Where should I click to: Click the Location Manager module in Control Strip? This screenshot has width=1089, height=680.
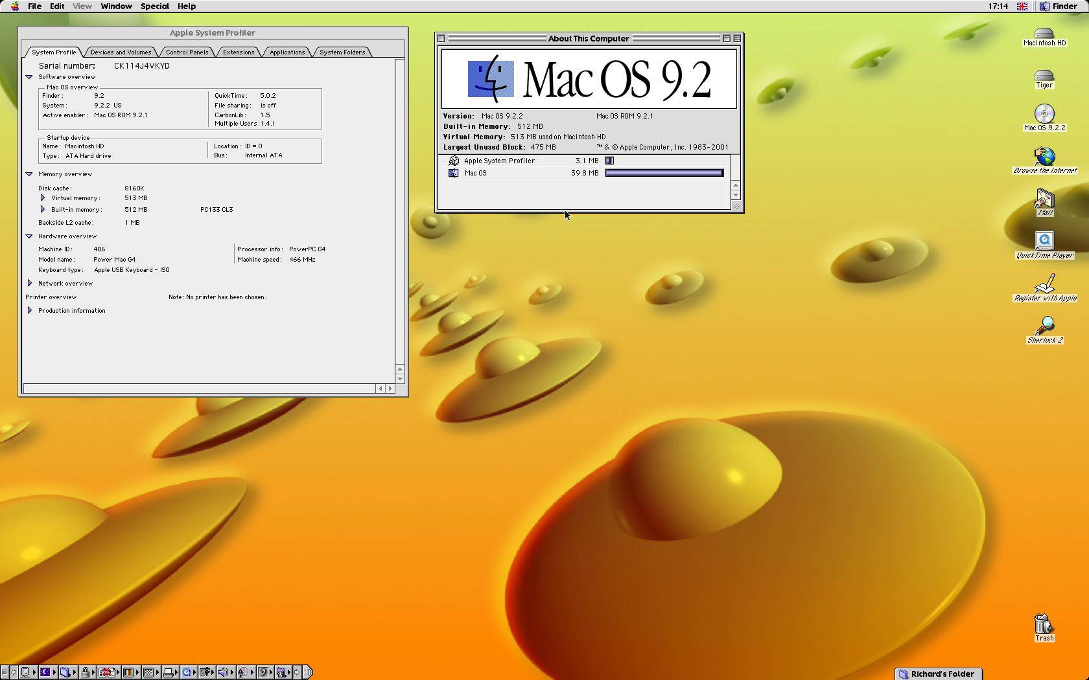coord(109,672)
